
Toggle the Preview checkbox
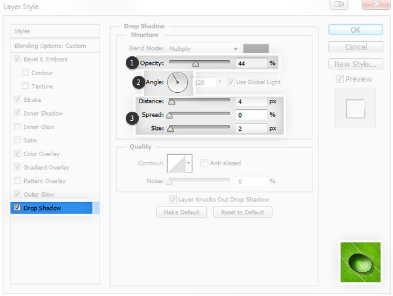tap(339, 79)
